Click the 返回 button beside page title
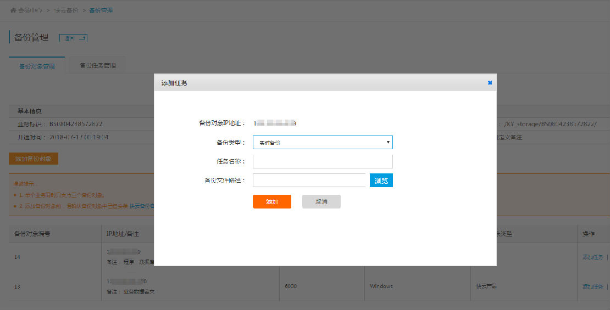The height and width of the screenshot is (310, 610). click(73, 38)
